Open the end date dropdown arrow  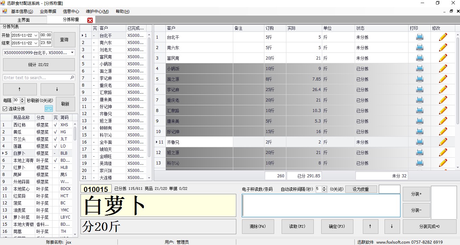tap(36, 43)
